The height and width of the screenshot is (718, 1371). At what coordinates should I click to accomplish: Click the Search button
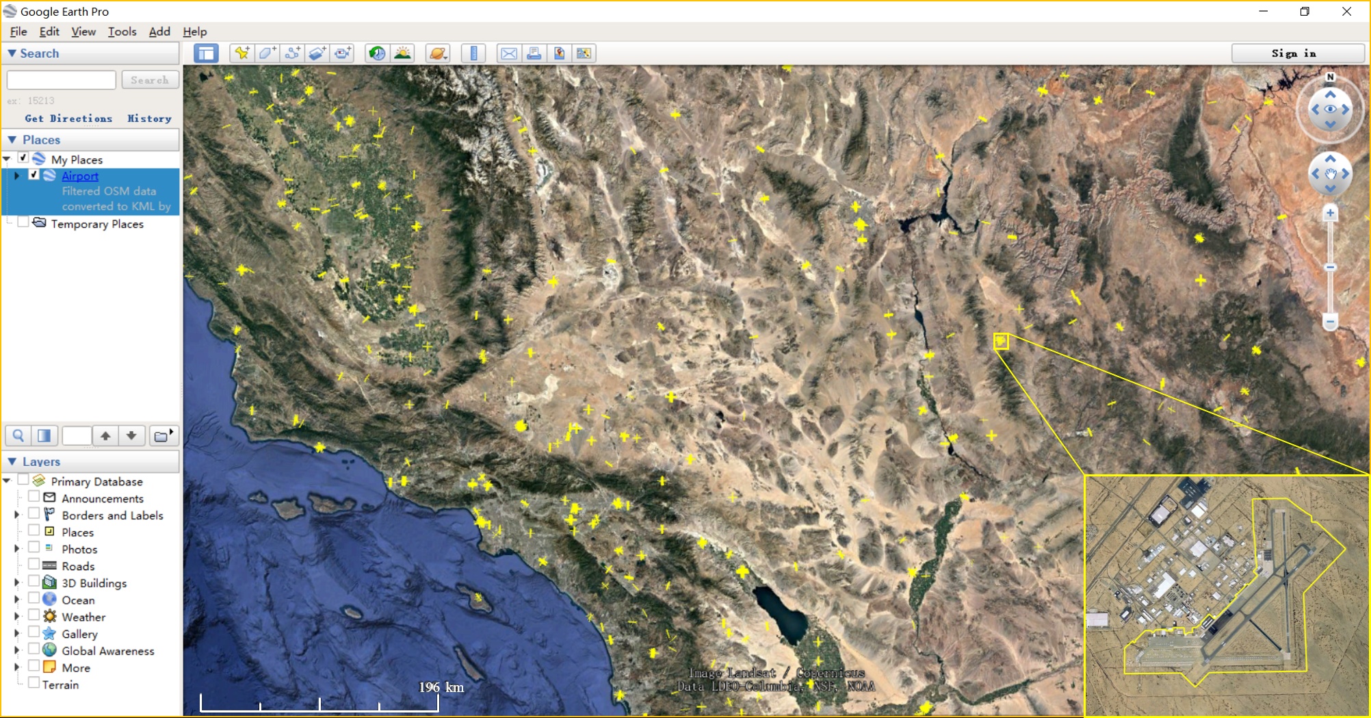click(x=150, y=80)
